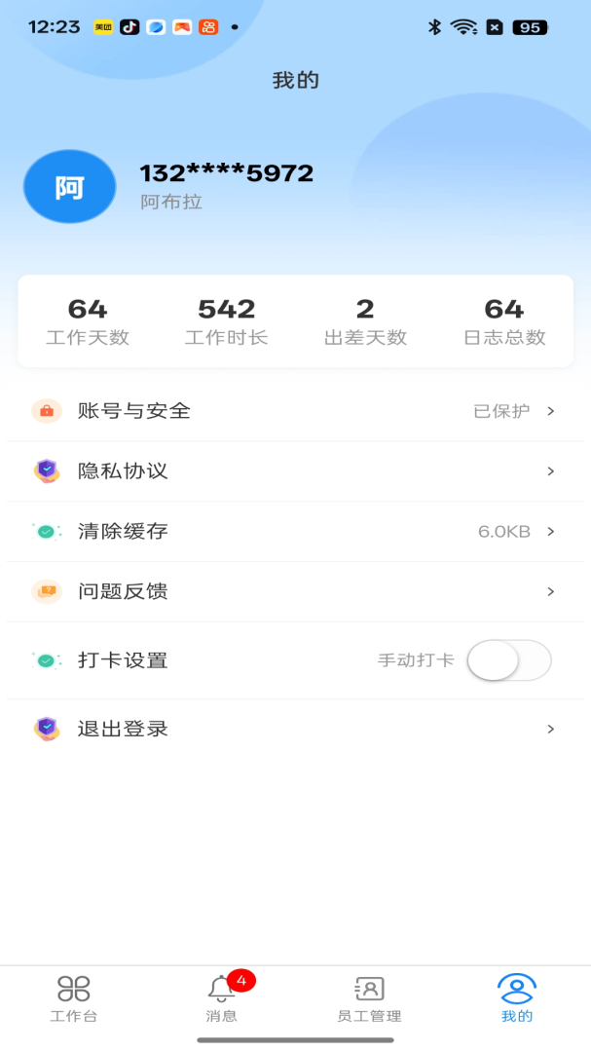Expand the 清除缓存 row chevron
This screenshot has width=591, height=1052.
(x=552, y=532)
